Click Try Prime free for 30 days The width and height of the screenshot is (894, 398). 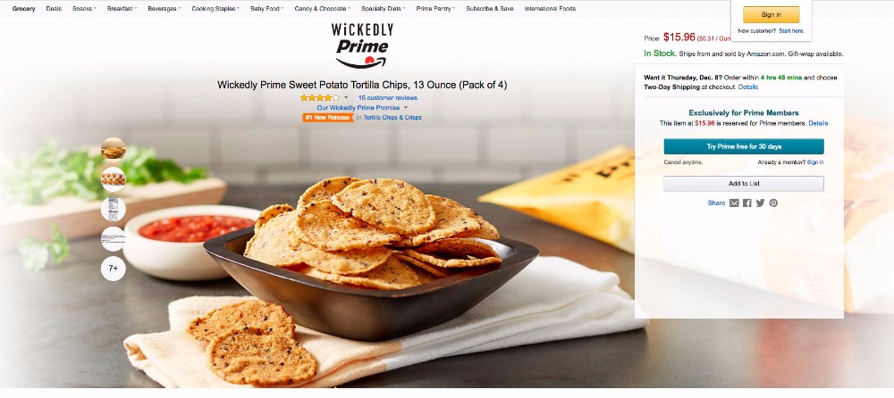click(744, 146)
